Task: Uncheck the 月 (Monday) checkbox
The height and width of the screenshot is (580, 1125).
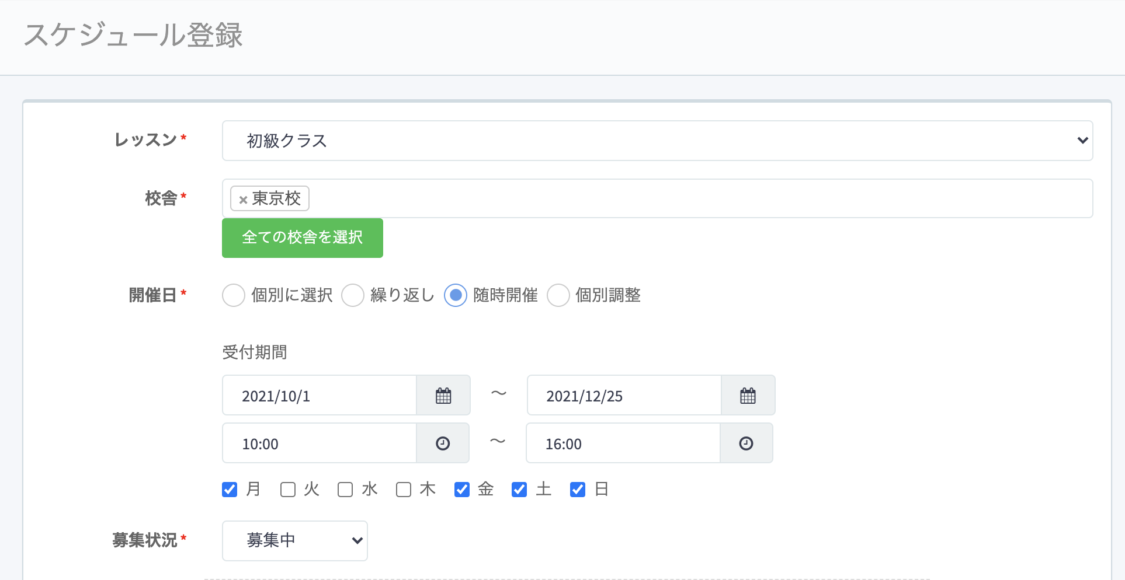Action: [230, 490]
